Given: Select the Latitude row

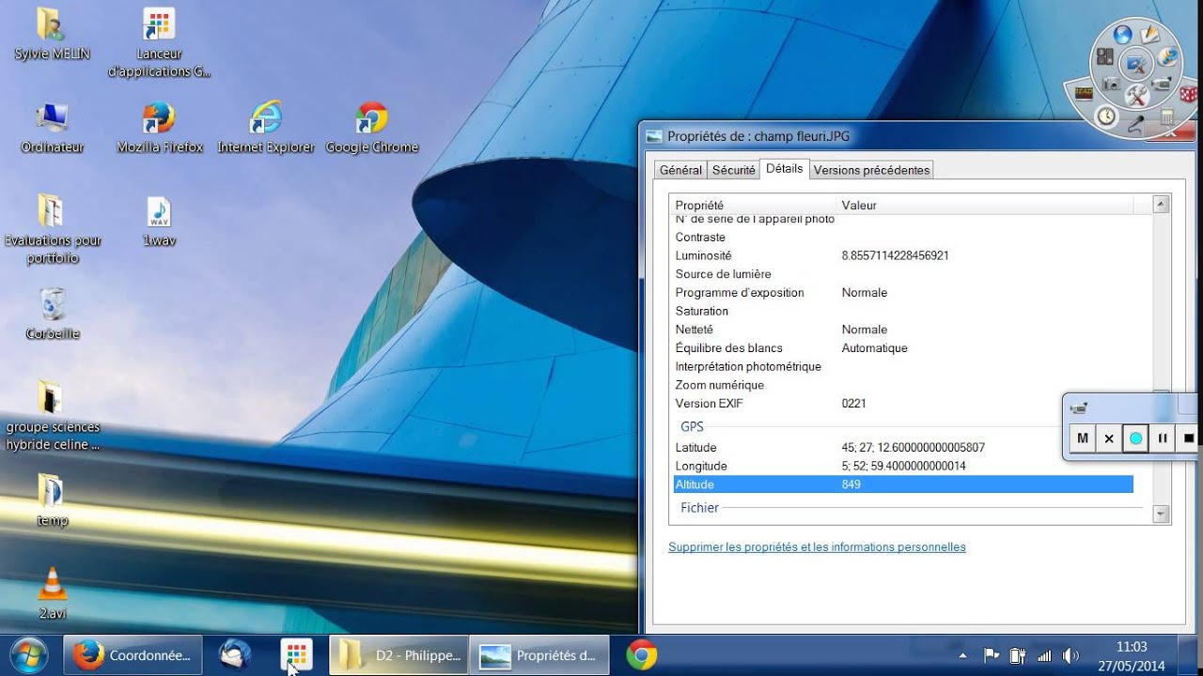Looking at the screenshot, I should tap(903, 448).
